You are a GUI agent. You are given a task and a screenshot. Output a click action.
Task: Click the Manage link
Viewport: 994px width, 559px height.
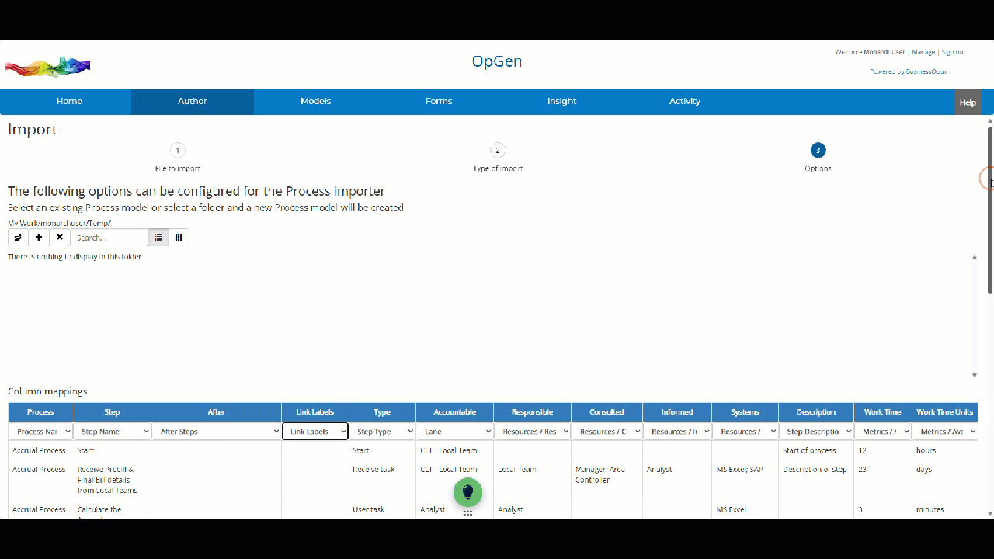tap(923, 52)
